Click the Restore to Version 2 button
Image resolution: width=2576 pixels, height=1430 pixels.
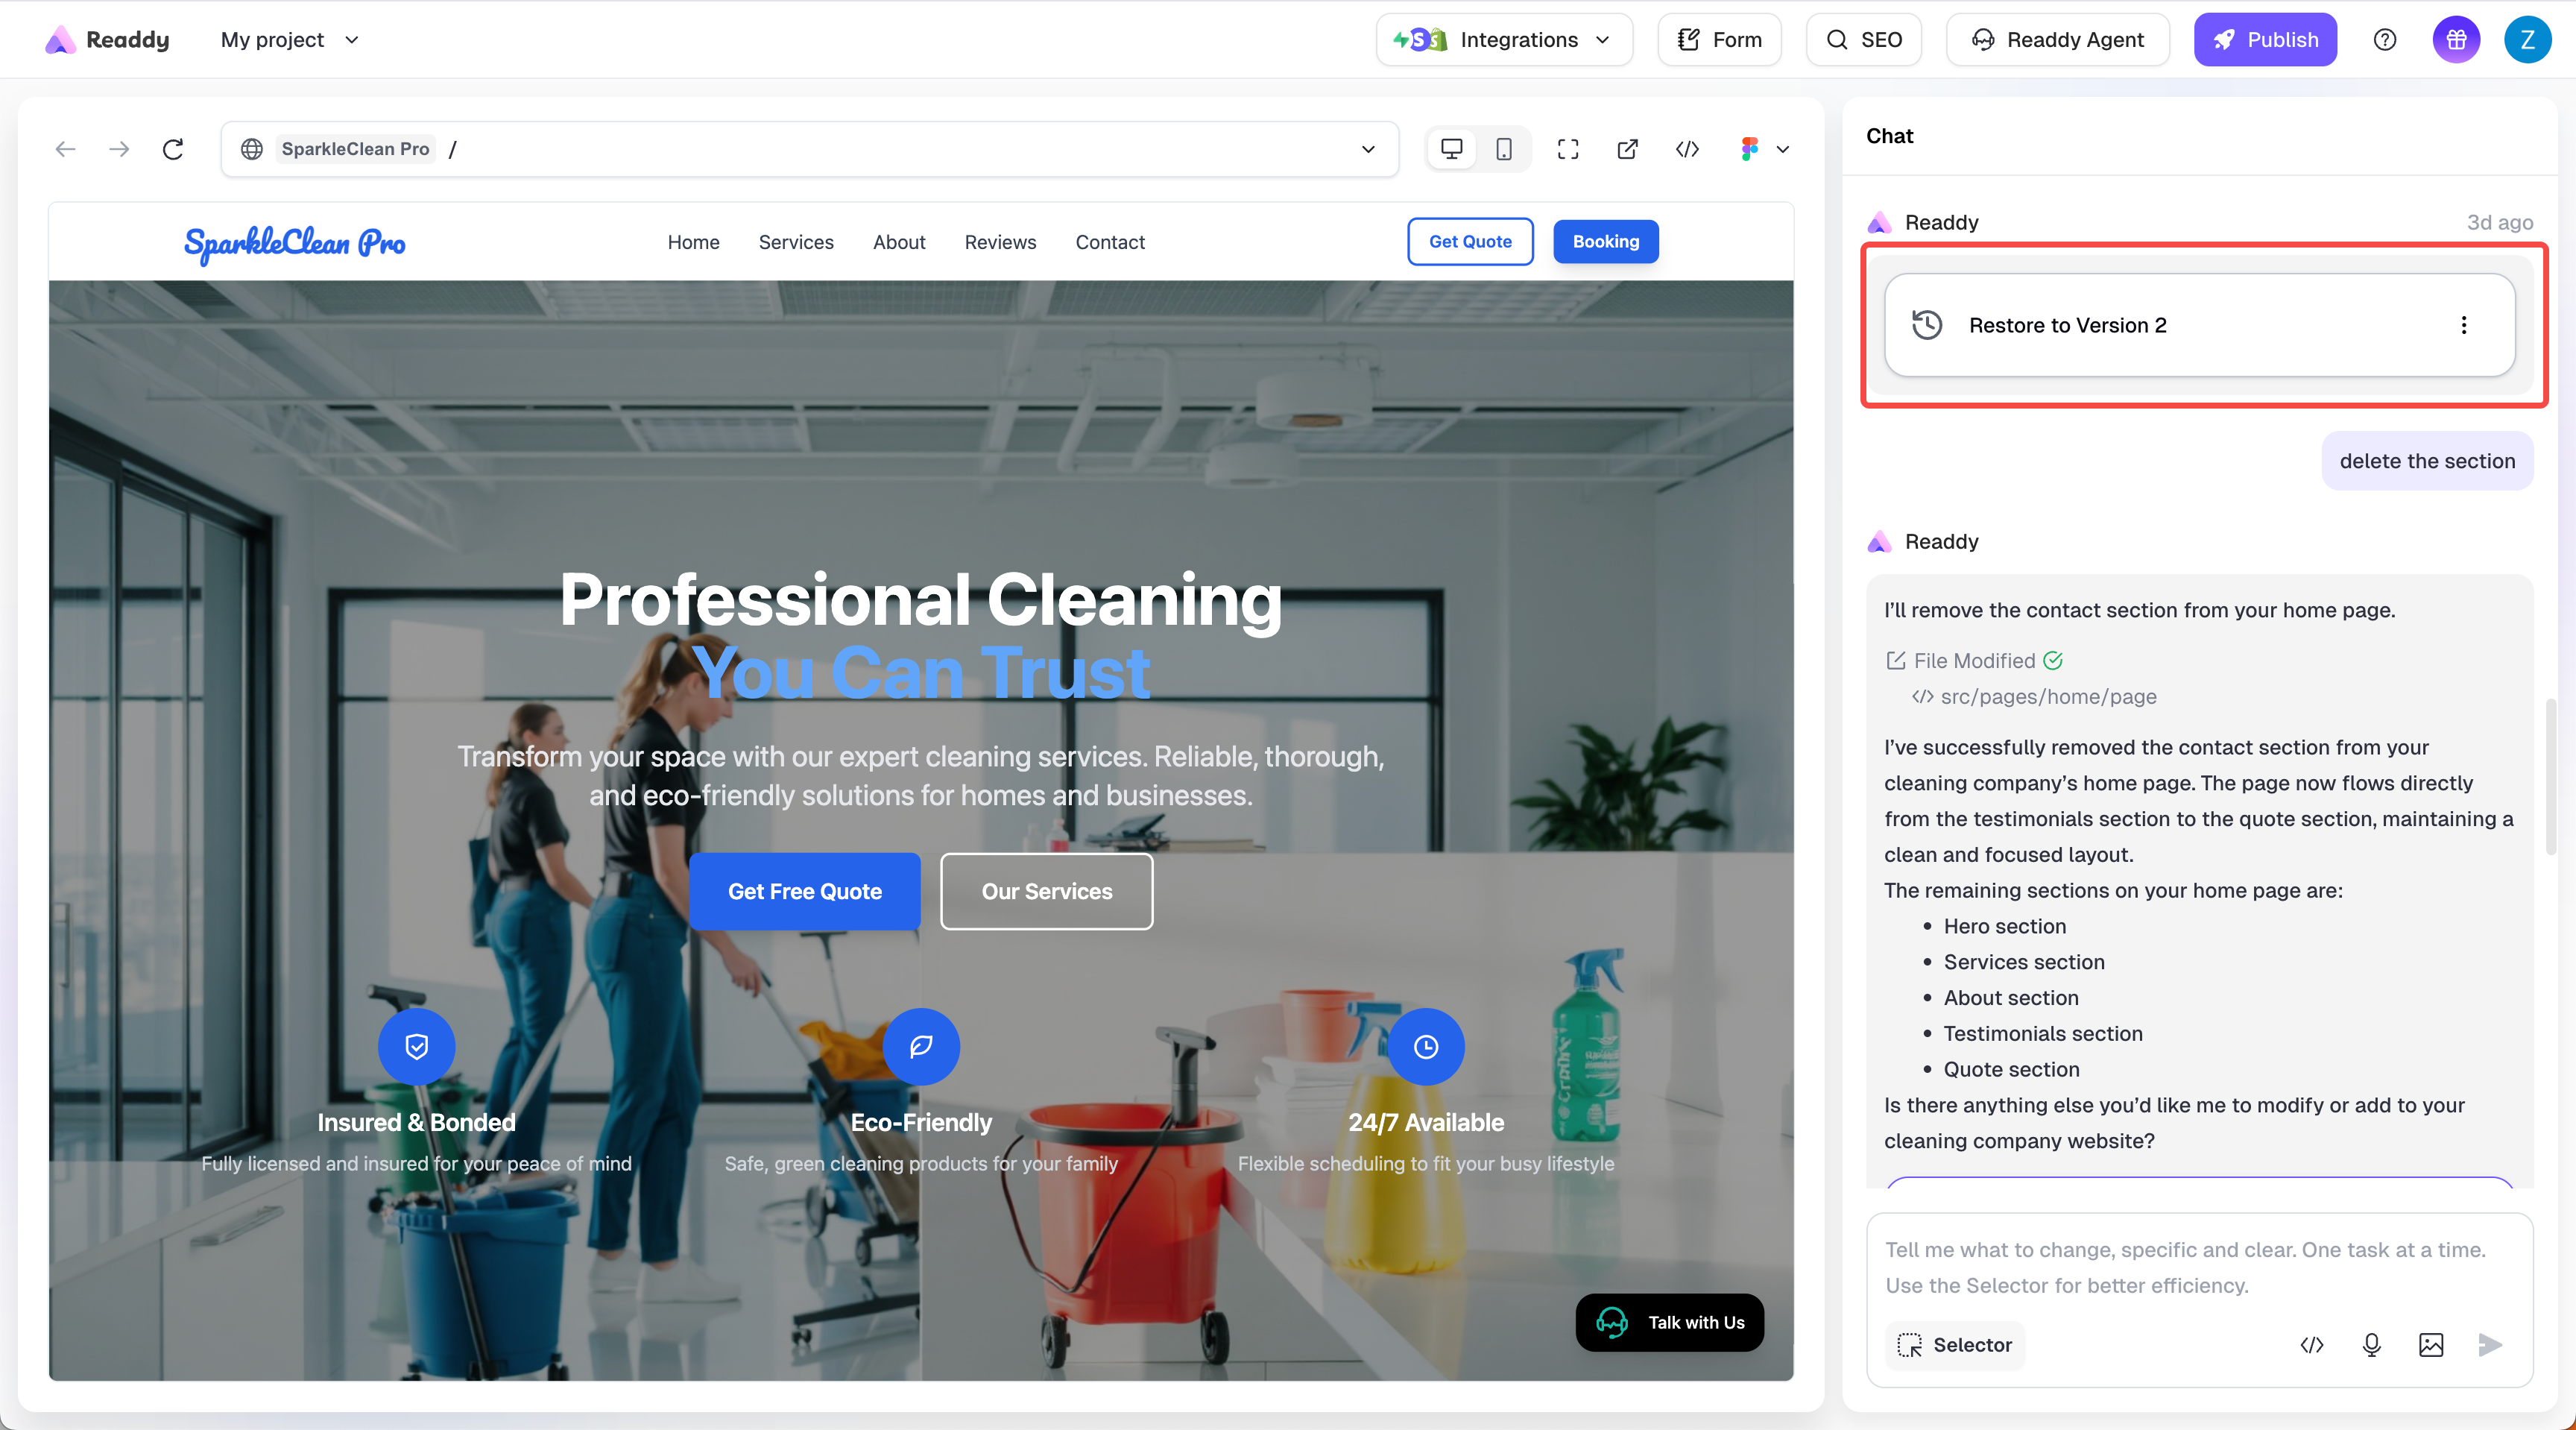click(2067, 325)
